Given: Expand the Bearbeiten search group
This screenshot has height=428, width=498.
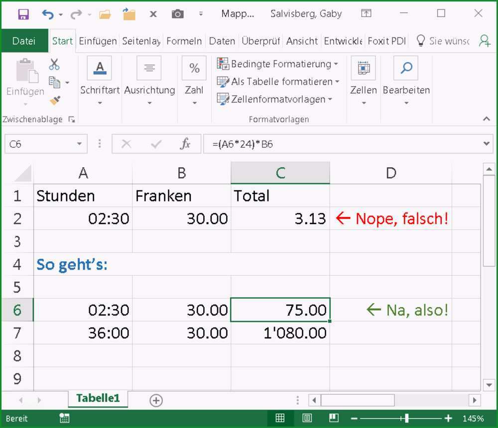Looking at the screenshot, I should pyautogui.click(x=406, y=81).
